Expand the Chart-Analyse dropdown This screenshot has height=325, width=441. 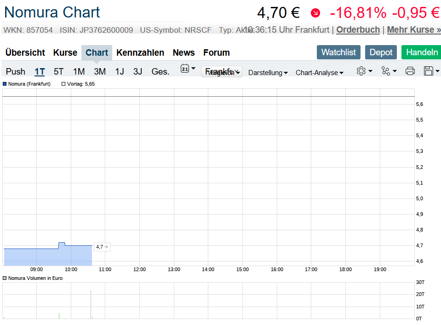pos(319,73)
